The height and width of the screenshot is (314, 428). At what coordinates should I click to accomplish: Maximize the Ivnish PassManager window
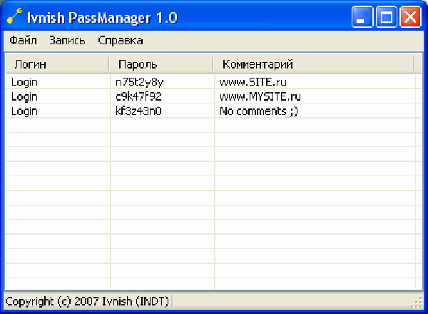(386, 17)
